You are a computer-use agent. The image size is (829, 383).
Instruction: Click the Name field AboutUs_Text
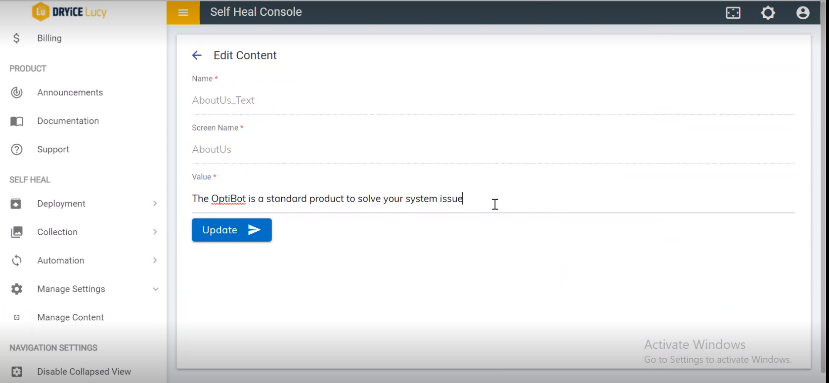click(x=493, y=100)
